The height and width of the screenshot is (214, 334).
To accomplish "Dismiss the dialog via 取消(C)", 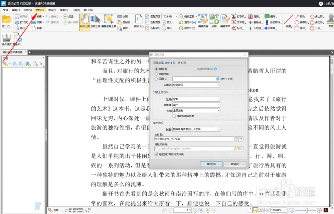I will coord(235,164).
